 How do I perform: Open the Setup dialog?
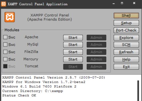(126, 23)
